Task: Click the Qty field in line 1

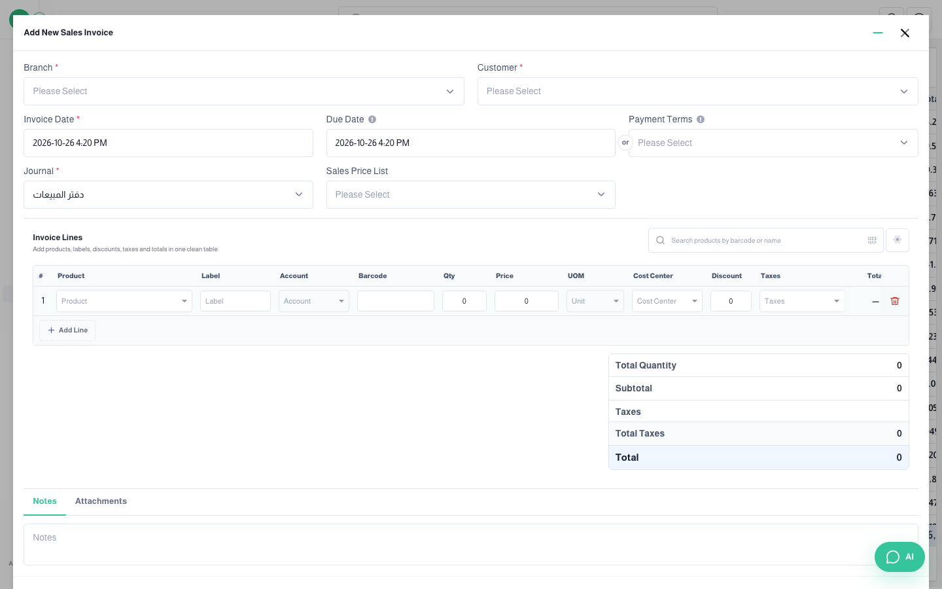Action: tap(464, 301)
